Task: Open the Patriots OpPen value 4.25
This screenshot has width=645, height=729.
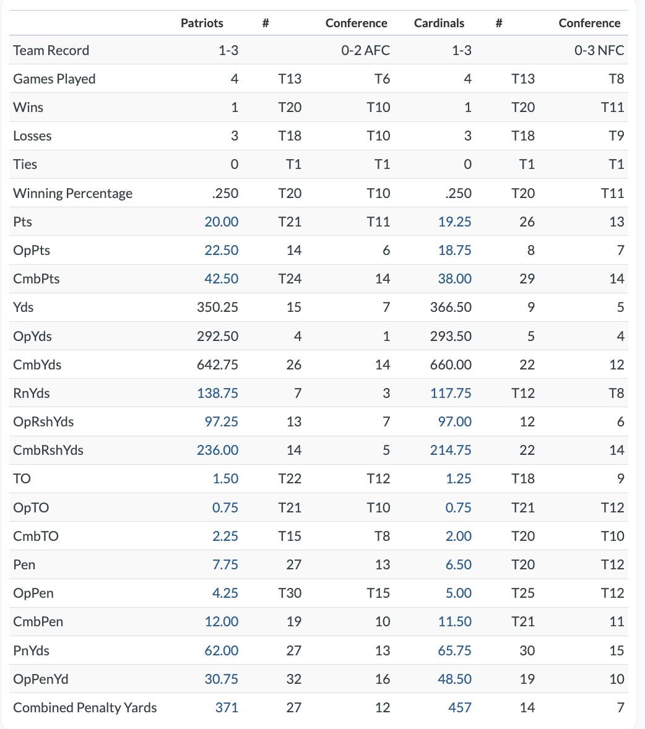Action: point(225,593)
